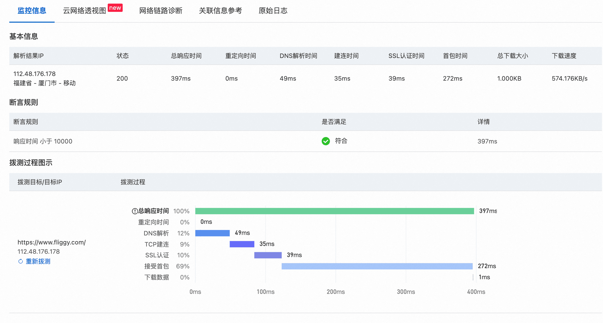603x323 pixels.
Task: Select the 关联信息参考 tab
Action: pos(220,11)
